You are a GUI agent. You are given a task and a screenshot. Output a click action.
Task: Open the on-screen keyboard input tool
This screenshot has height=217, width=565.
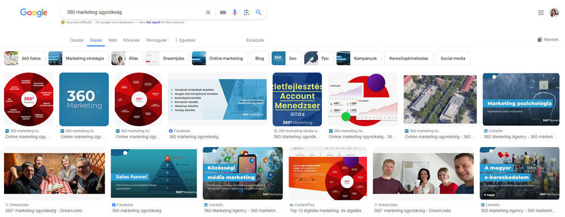222,12
